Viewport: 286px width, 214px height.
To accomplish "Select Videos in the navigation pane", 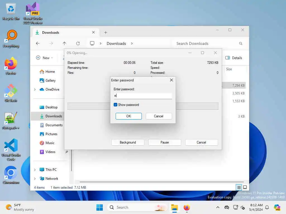I will click(x=47, y=152).
